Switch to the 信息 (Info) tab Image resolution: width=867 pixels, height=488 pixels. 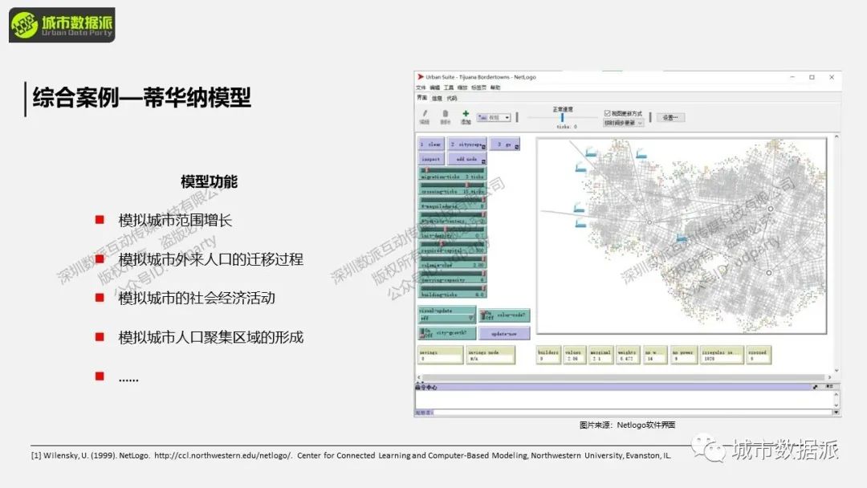point(437,99)
